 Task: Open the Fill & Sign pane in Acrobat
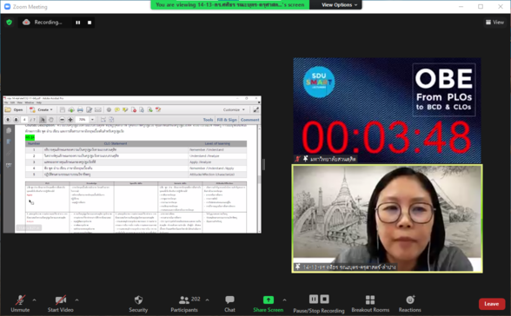pos(227,120)
